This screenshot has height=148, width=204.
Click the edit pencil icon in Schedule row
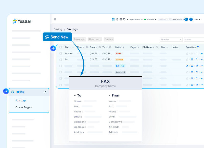(x=187, y=66)
